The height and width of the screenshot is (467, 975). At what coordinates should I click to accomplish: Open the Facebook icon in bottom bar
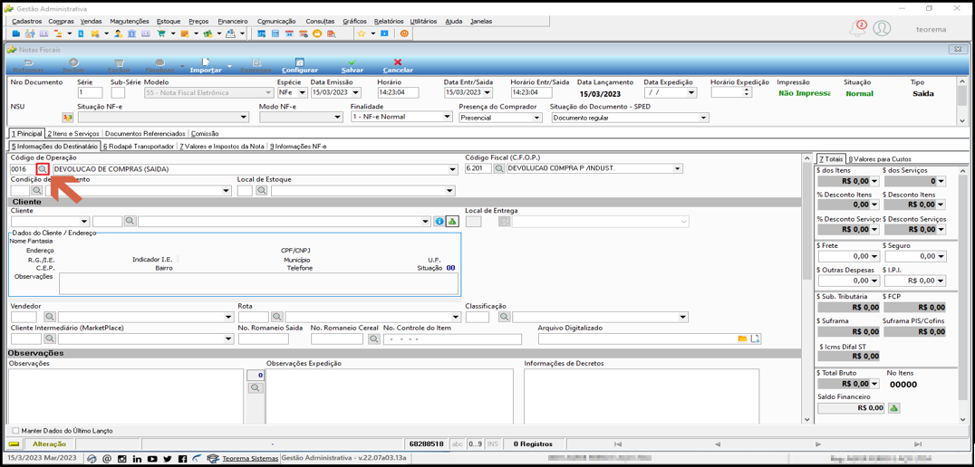pos(183,459)
